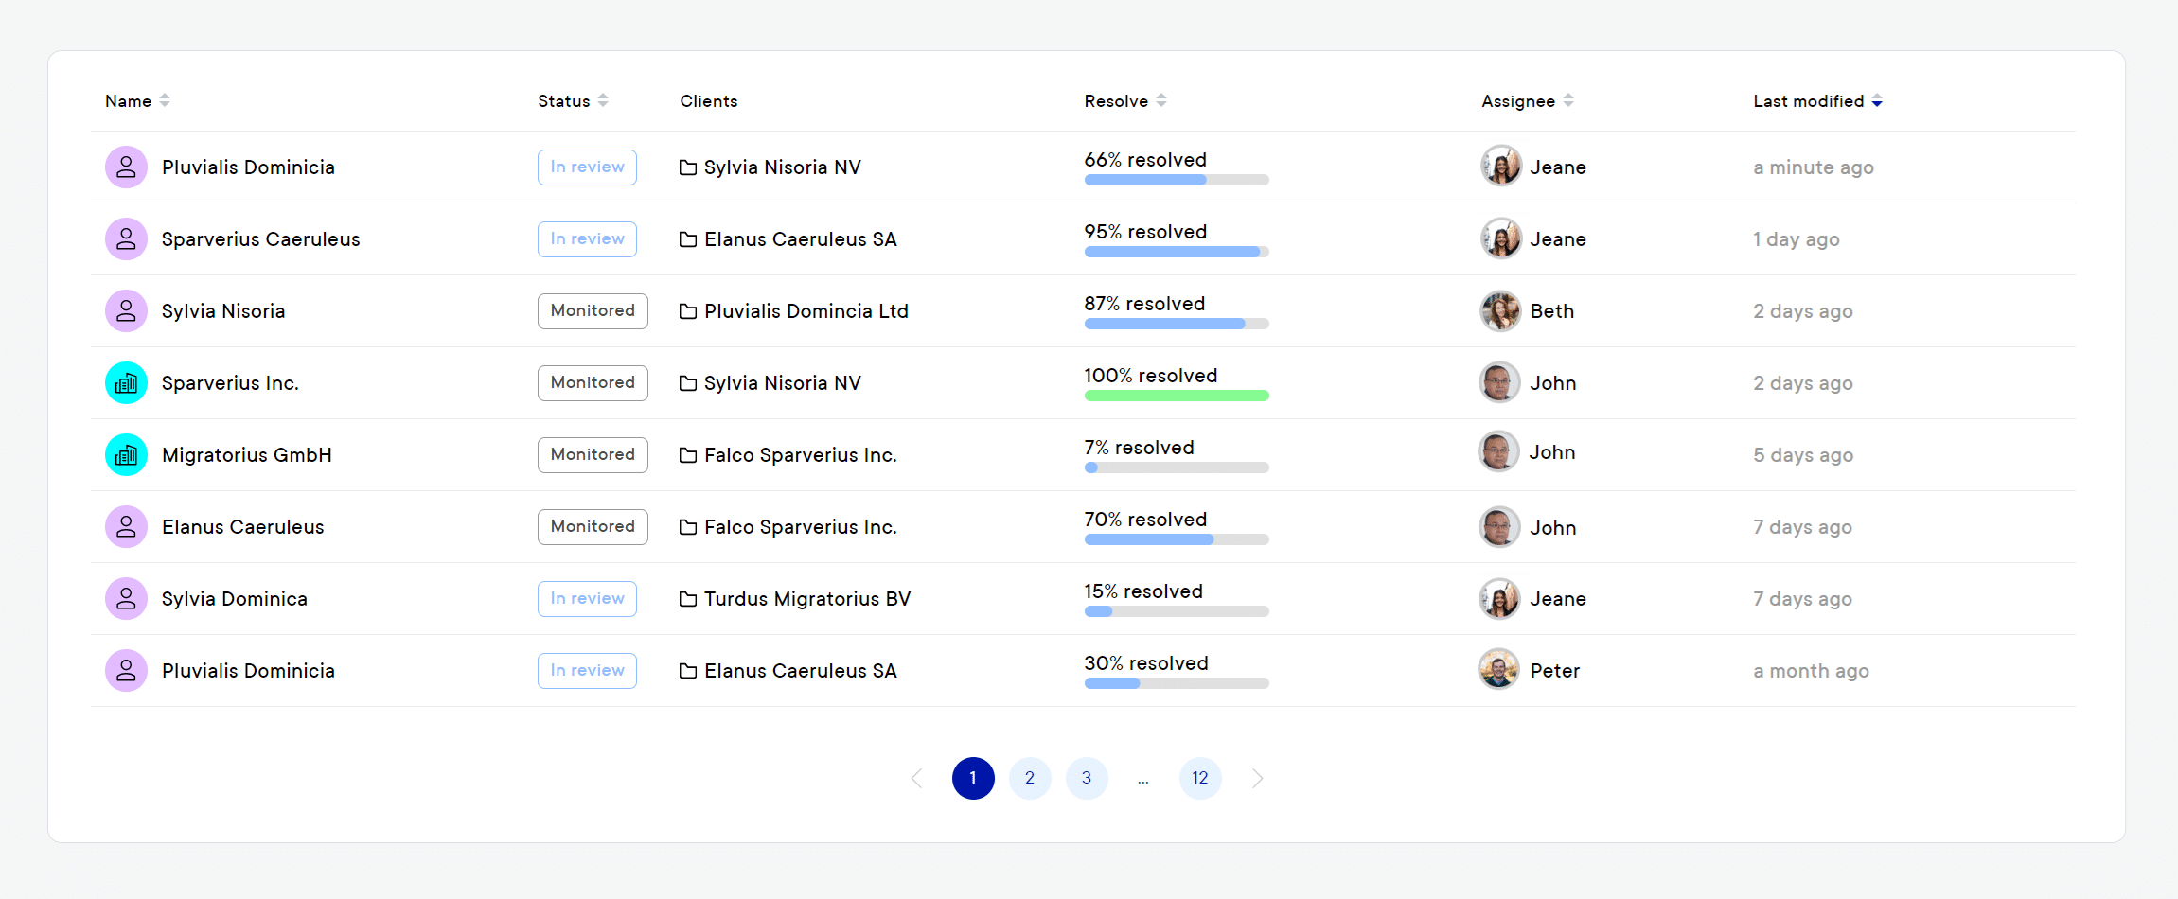Click the 70% resolved progress bar
The height and width of the screenshot is (899, 2178).
pyautogui.click(x=1177, y=539)
